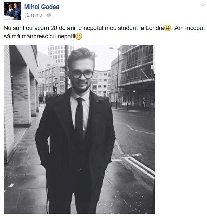Open the black-and-white street photo

(79, 129)
